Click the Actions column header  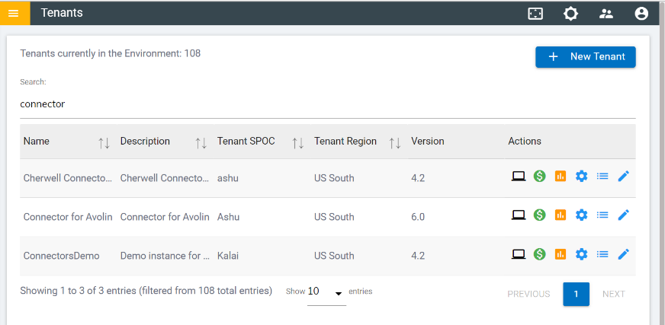point(525,141)
